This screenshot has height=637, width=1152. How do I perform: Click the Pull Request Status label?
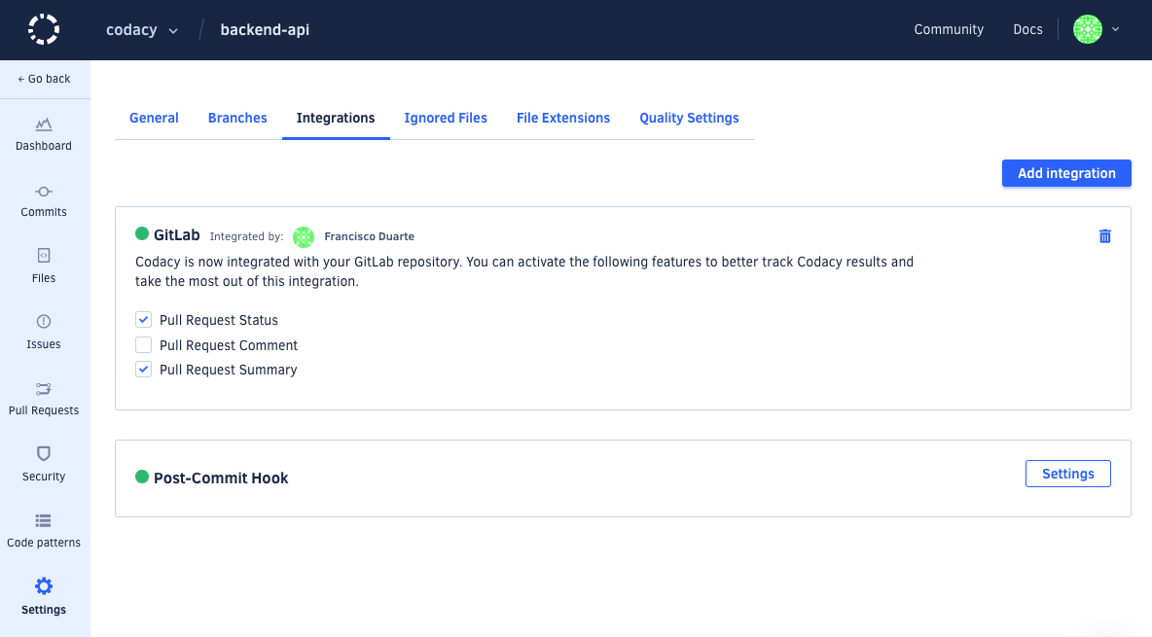coord(218,320)
